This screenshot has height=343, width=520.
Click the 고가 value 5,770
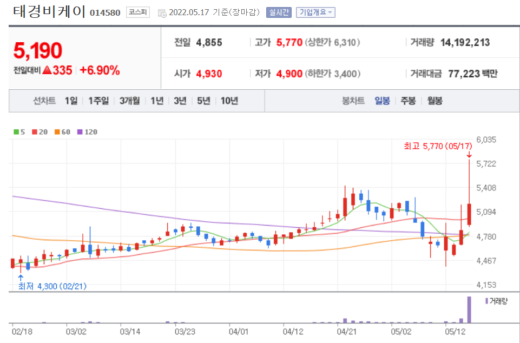[x=289, y=42]
